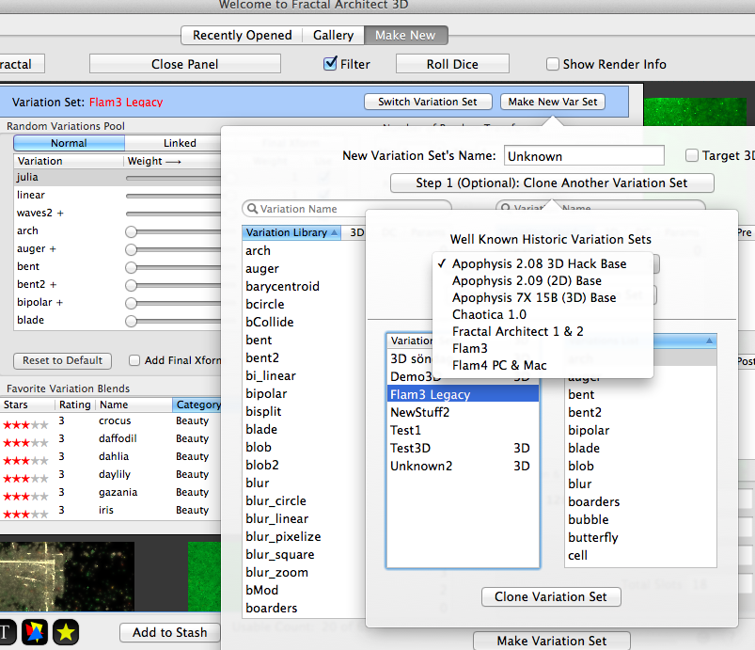Select bCollide in Variation Library

(304, 322)
